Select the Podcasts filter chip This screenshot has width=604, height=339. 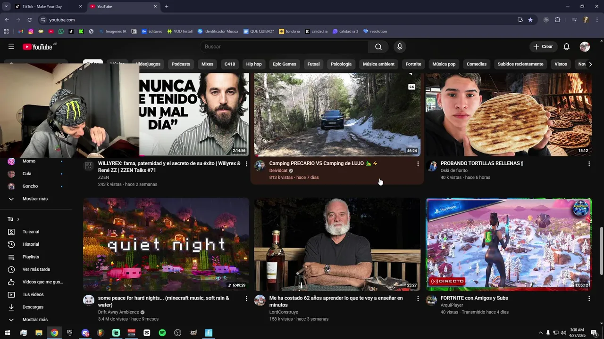[181, 64]
